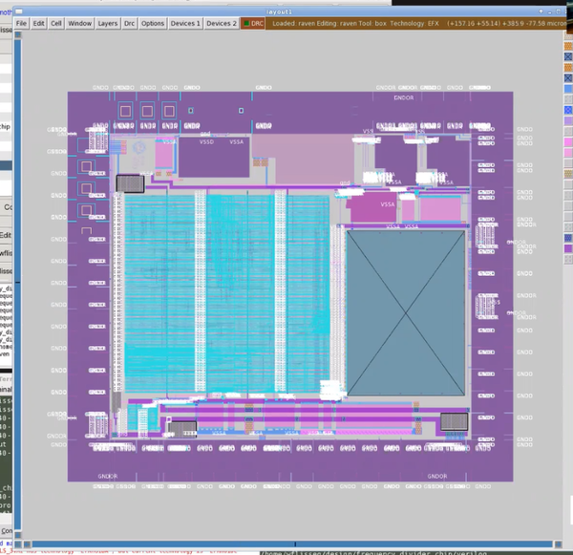Viewport: 573px width, 555px height.
Task: Click the GNDOR label in bottom-left ring
Action: [x=108, y=477]
